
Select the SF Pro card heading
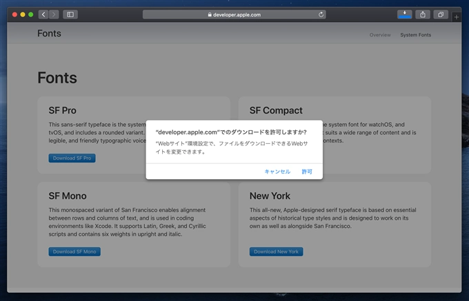click(x=63, y=110)
